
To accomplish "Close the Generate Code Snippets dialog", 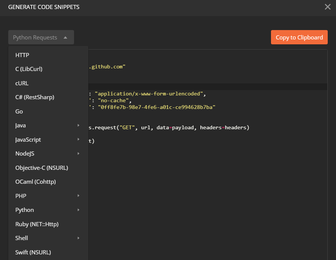I will click(327, 7).
